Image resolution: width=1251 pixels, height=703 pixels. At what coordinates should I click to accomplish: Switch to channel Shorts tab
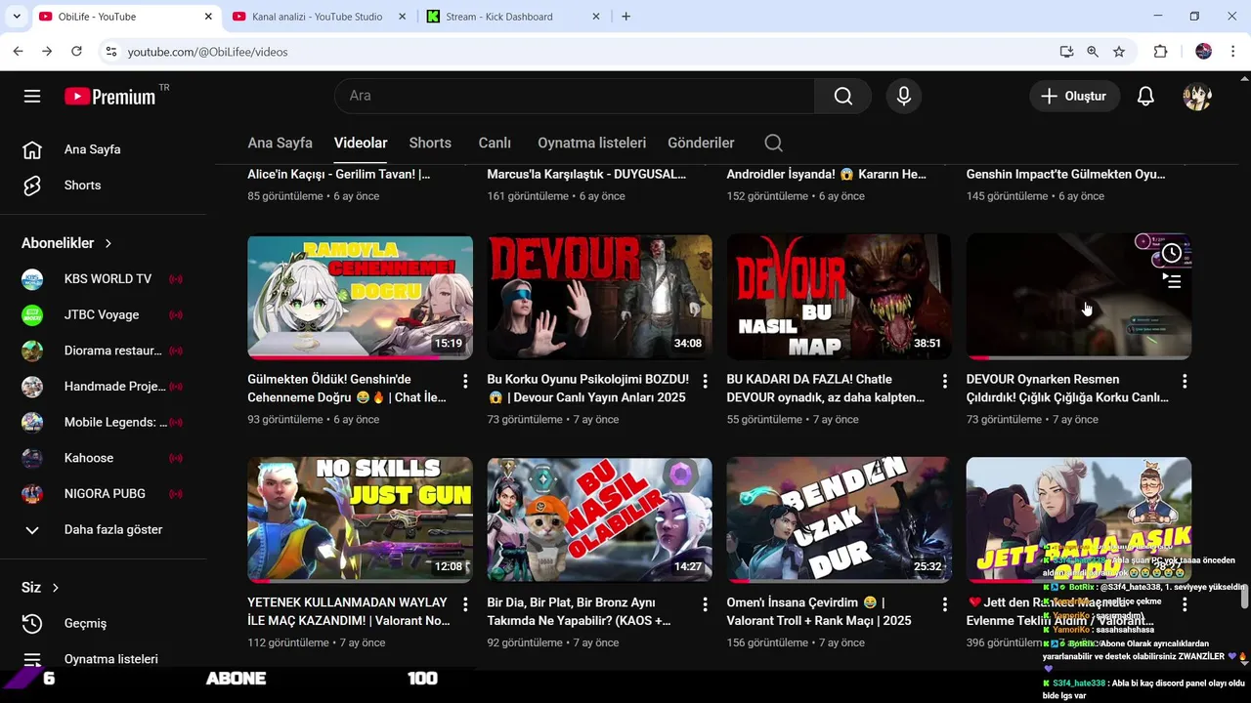(430, 143)
